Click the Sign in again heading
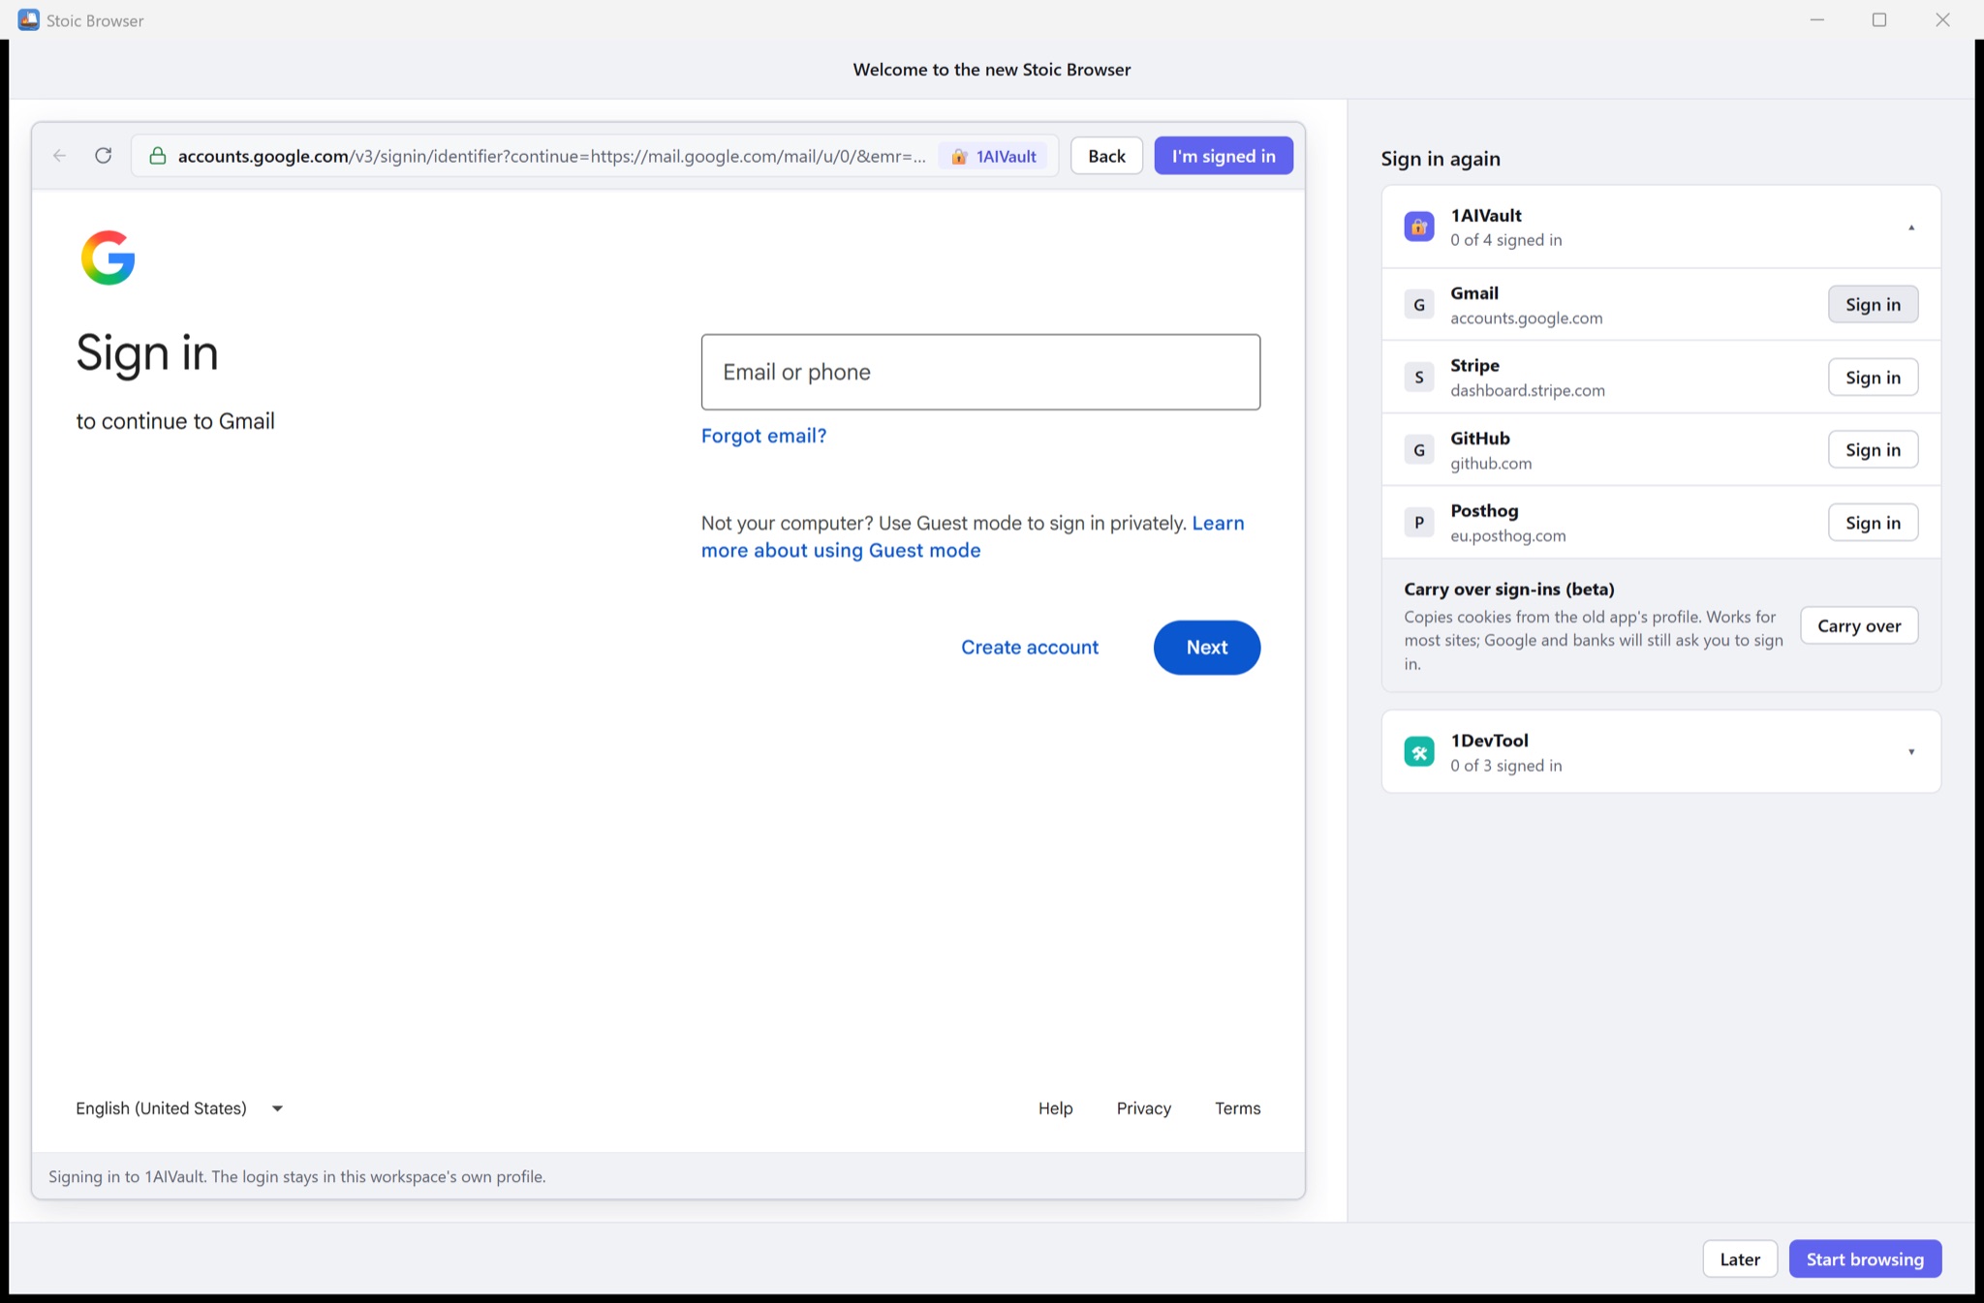 (1441, 159)
